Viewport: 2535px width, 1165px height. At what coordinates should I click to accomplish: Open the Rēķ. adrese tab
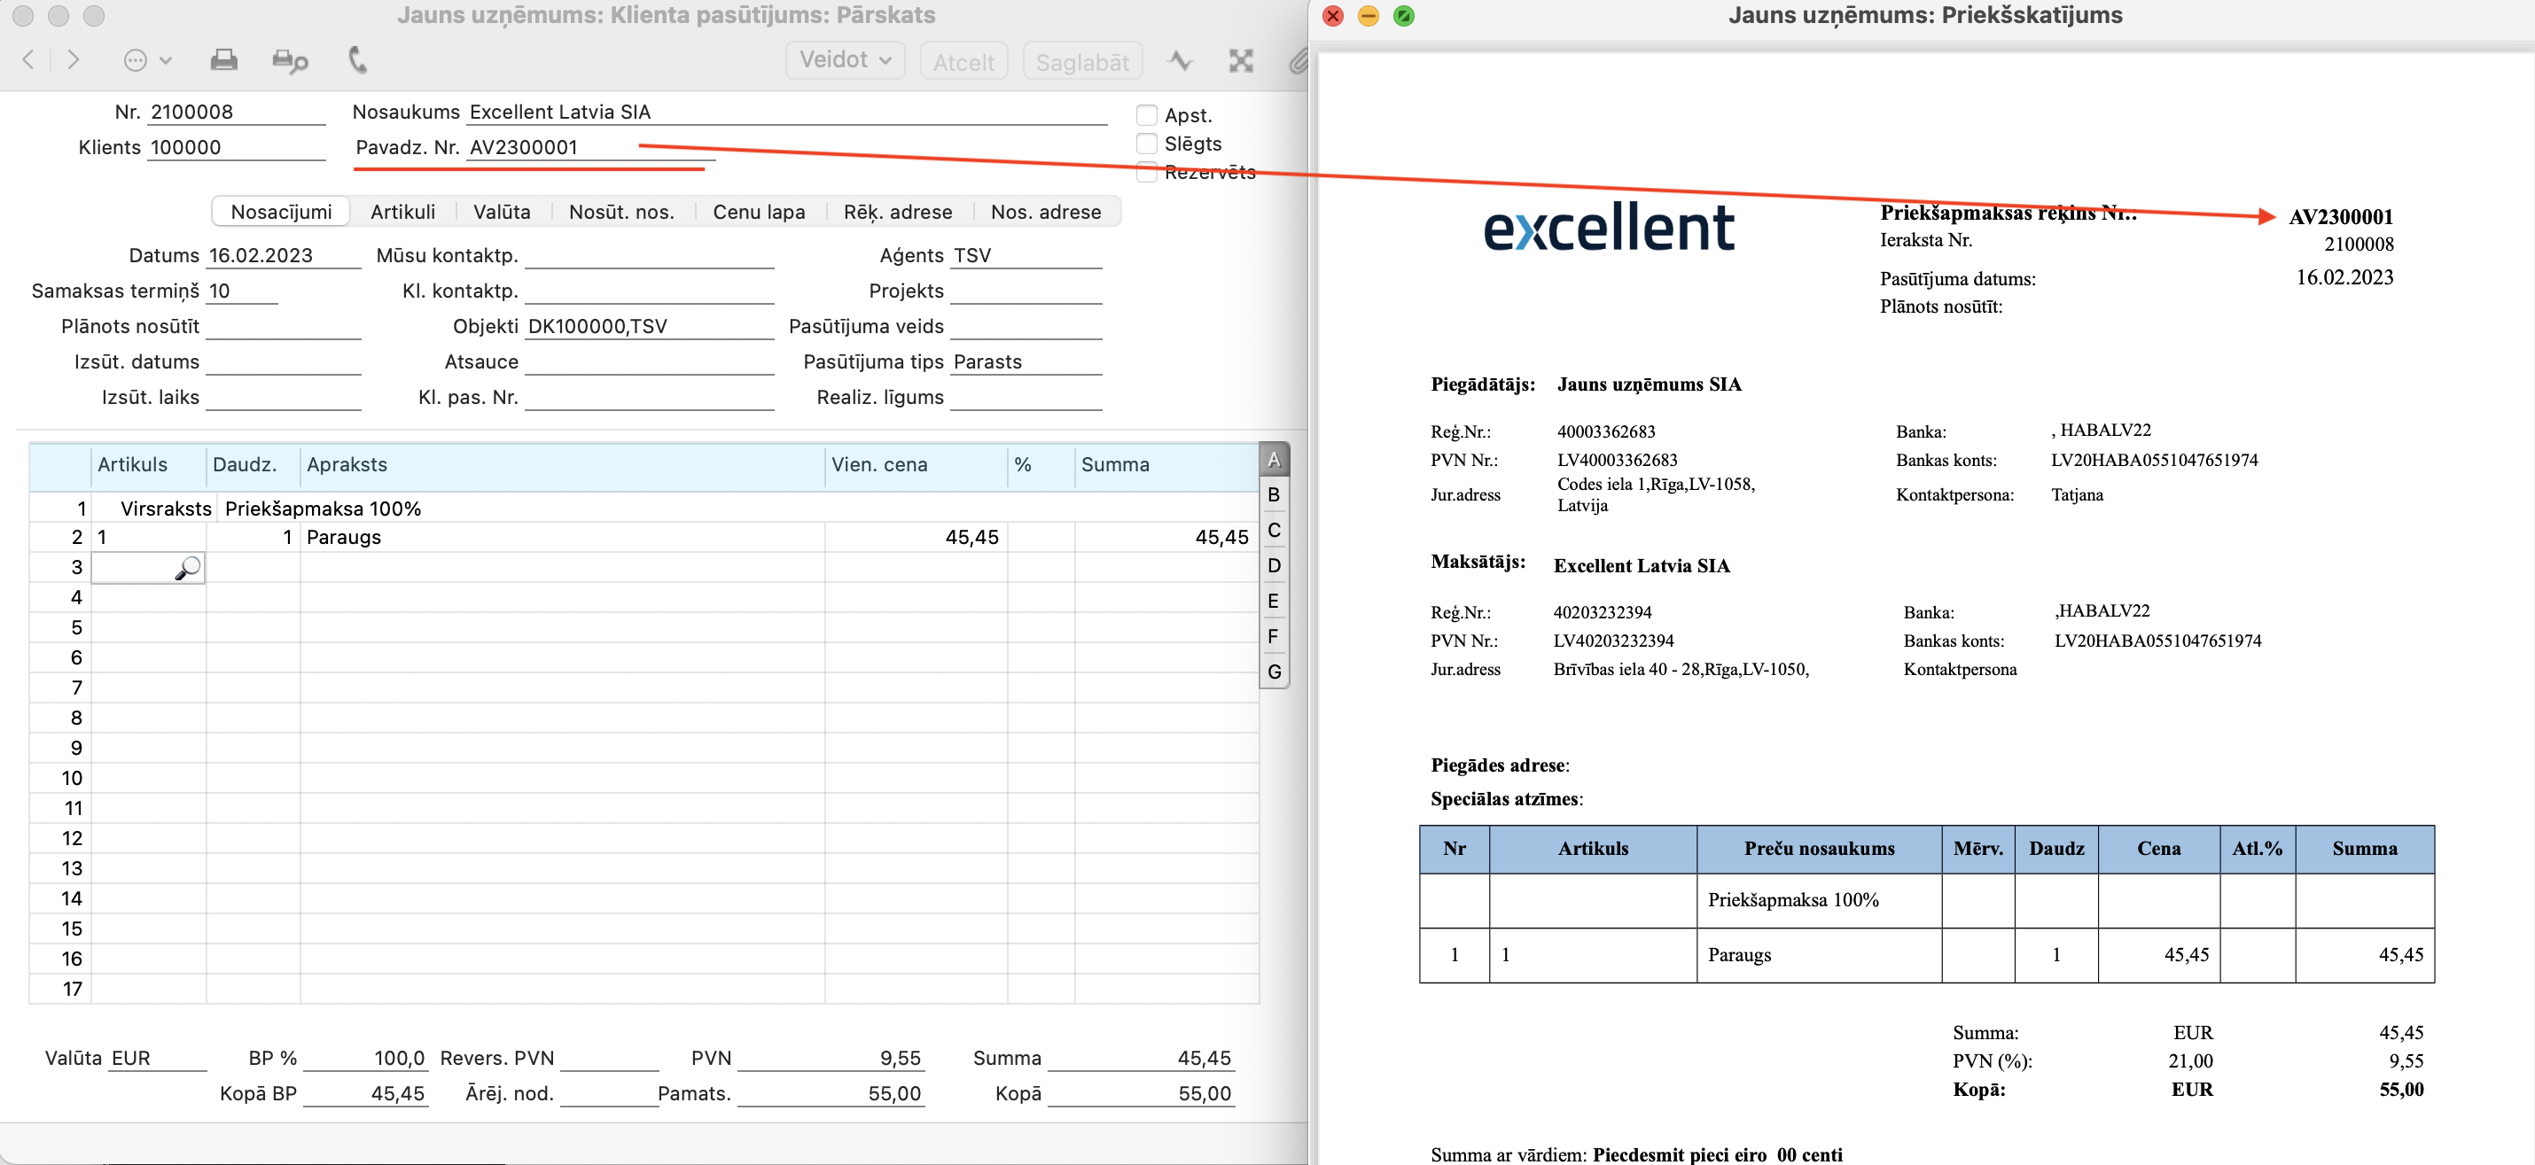[898, 212]
